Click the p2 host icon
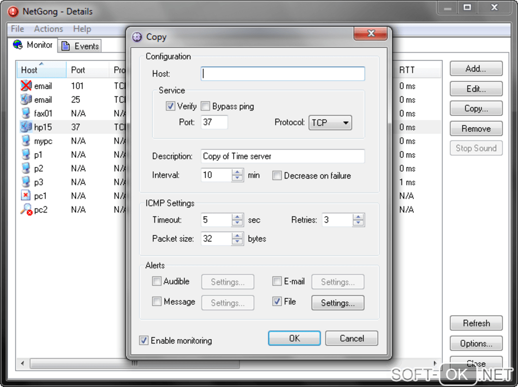518x387 pixels. point(26,168)
